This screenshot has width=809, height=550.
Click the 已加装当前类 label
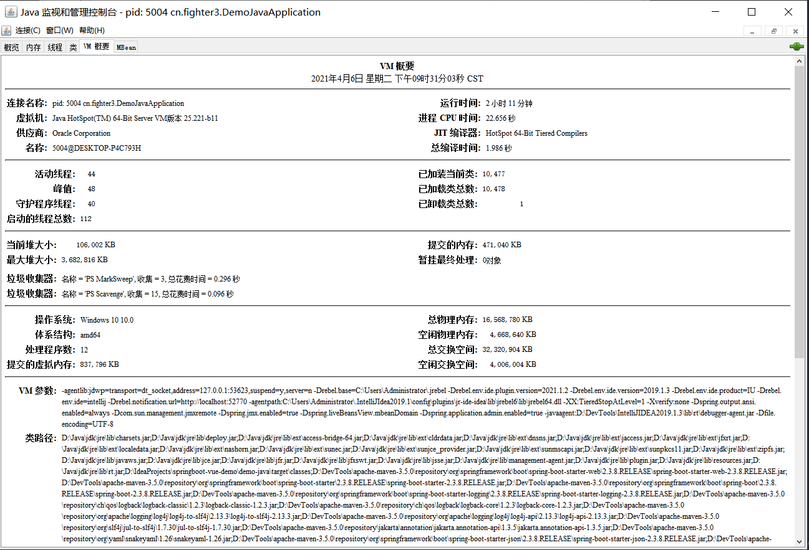[x=448, y=174]
